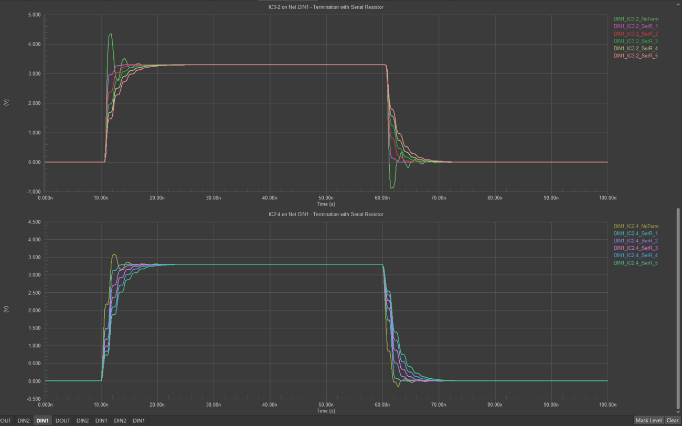Choose DIN1_IC2.4_SerR_4 legend entry
The image size is (682, 426).
636,255
